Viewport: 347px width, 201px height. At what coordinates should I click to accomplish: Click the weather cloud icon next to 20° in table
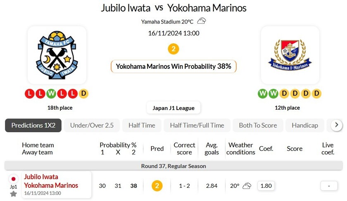247,186
